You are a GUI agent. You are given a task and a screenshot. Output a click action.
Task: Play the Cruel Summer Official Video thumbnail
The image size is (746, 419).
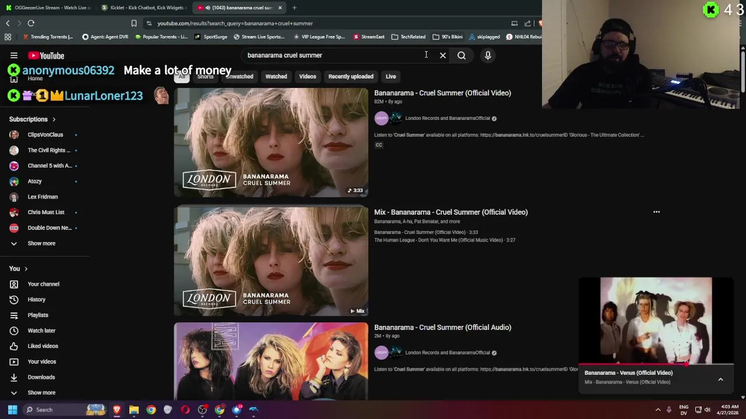271,143
